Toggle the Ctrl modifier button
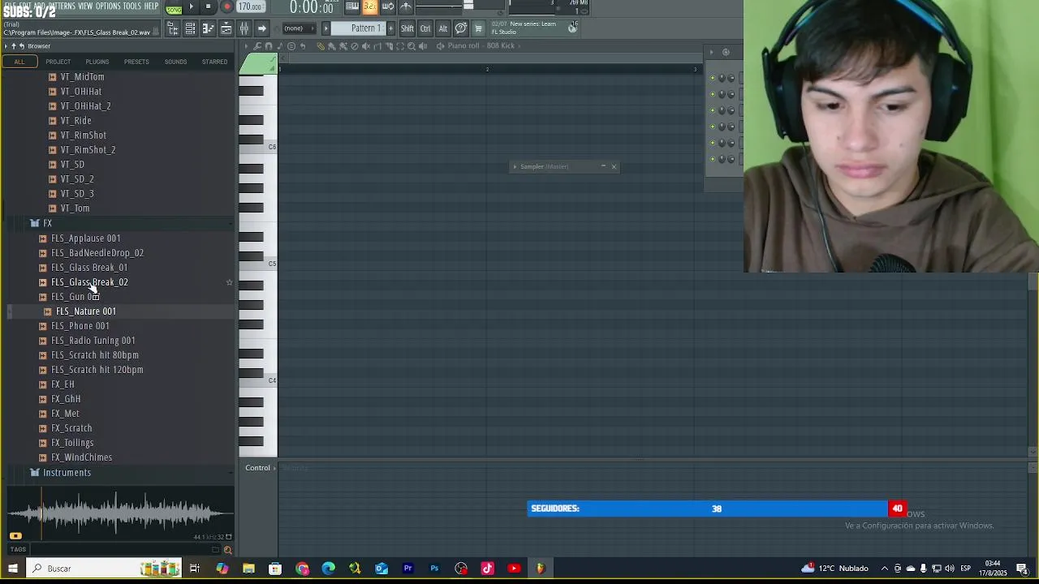This screenshot has width=1039, height=584. (x=425, y=28)
